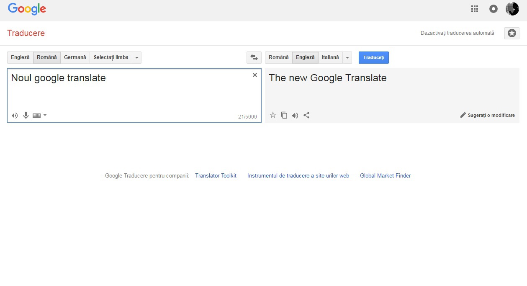The image size is (527, 286).
Task: Expand input tools dropdown arrow
Action: [45, 115]
